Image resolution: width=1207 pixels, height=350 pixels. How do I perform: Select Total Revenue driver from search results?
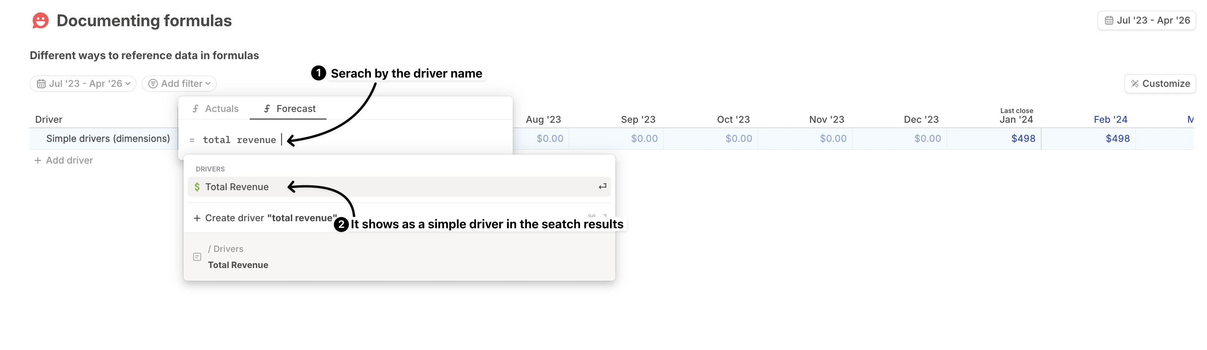pos(237,187)
